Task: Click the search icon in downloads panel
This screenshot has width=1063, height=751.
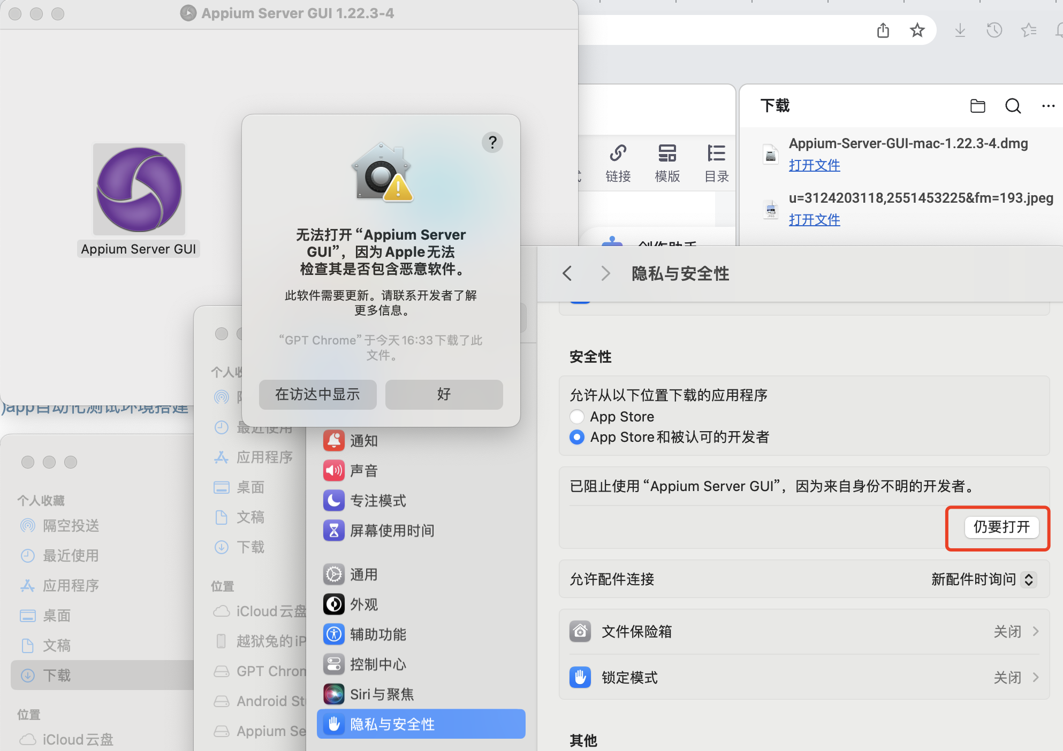Action: (x=1013, y=106)
